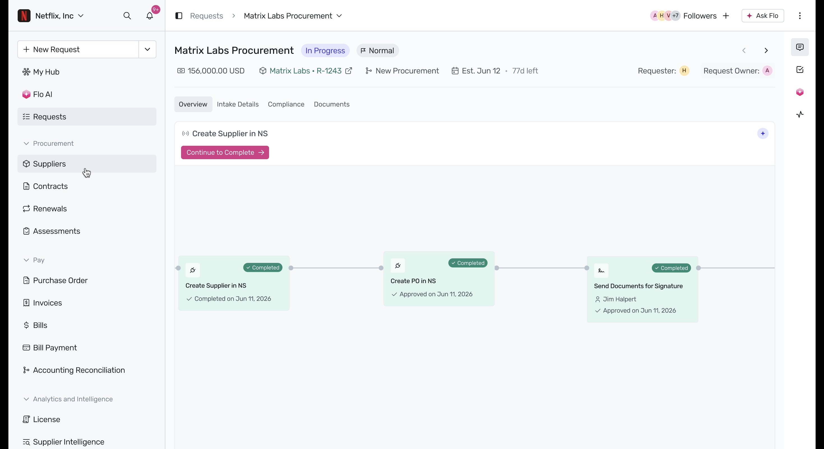Open the Matrix Labs Procurement breadcrumb dropdown

pos(339,16)
